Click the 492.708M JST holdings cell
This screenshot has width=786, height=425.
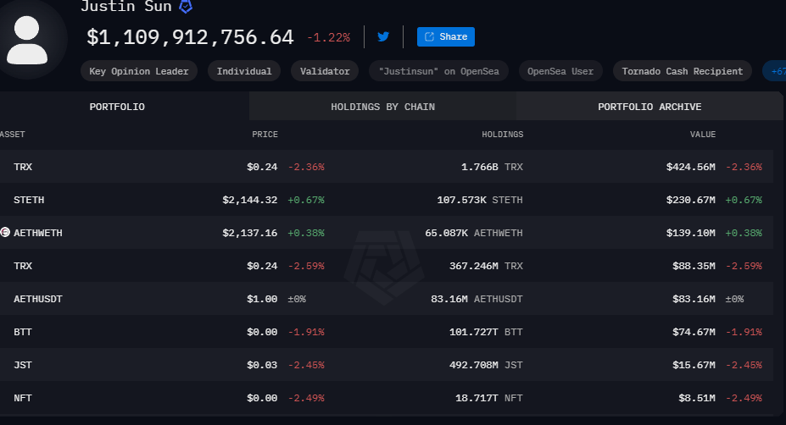pyautogui.click(x=486, y=365)
